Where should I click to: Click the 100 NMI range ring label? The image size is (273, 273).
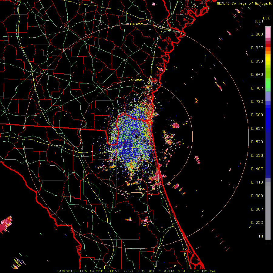point(136,24)
